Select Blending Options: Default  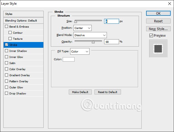click(x=24, y=21)
